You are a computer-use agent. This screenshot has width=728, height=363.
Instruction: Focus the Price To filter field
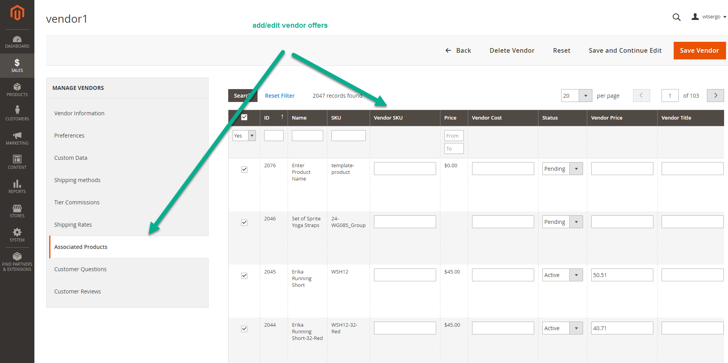pos(454,148)
